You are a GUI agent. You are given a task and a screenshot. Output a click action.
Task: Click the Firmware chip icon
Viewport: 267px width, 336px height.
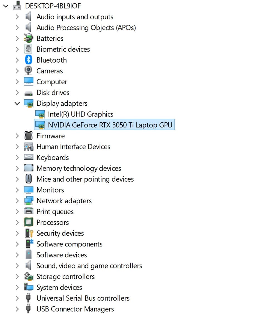[28, 136]
